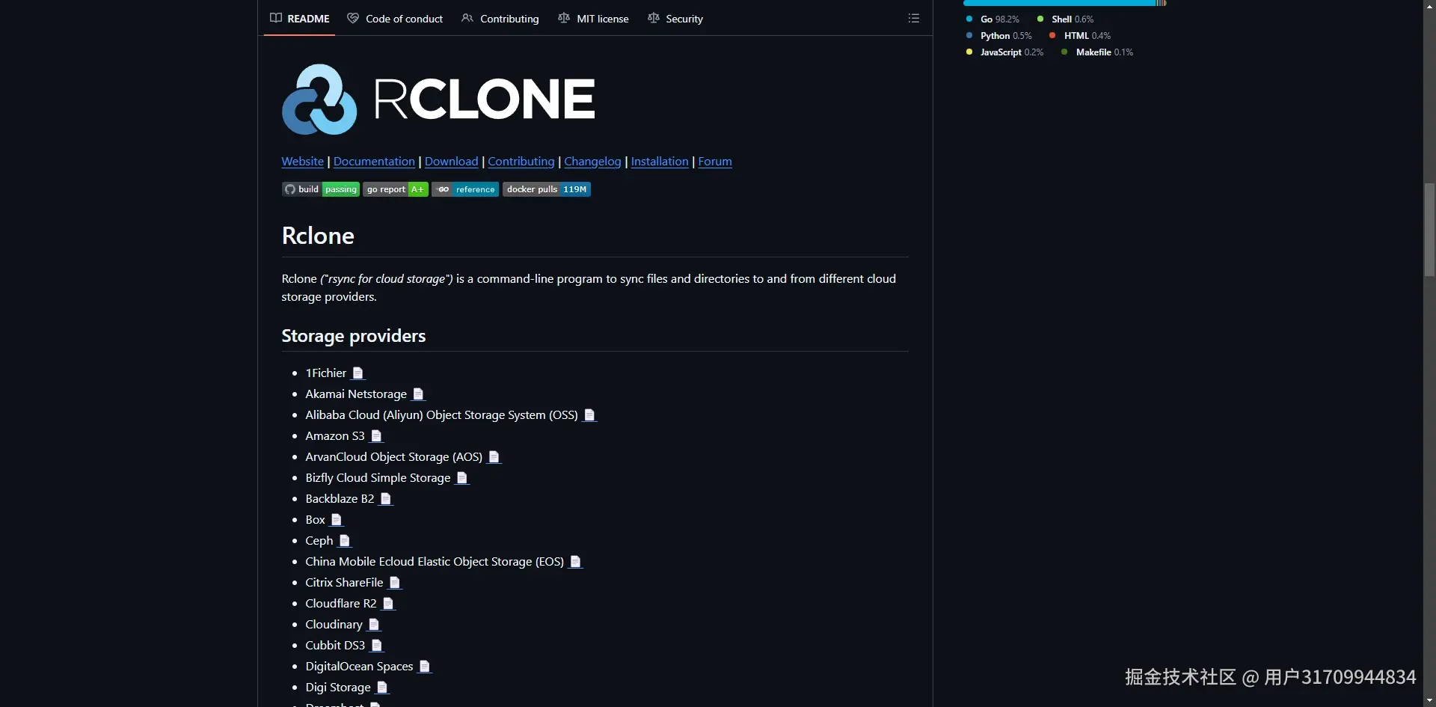The height and width of the screenshot is (707, 1436).
Task: Click the Rclone heading
Action: point(318,236)
